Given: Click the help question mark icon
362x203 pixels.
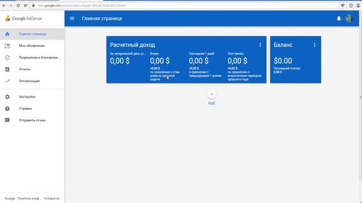Looking at the screenshot, I should coord(7,108).
